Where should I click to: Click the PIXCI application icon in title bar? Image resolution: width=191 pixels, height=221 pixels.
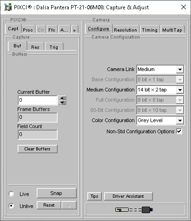coord(8,7)
